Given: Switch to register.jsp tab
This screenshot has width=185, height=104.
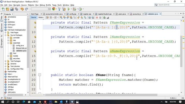Looking at the screenshot, I should click(87, 14).
